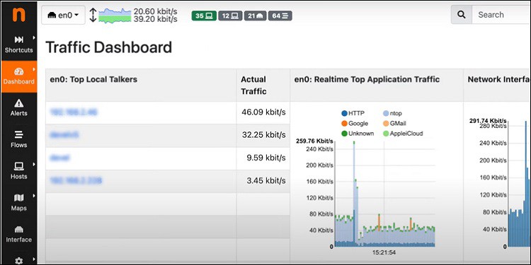The image size is (531, 265).
Task: Click the 32.25 kbit/s traffic value
Action: click(264, 135)
